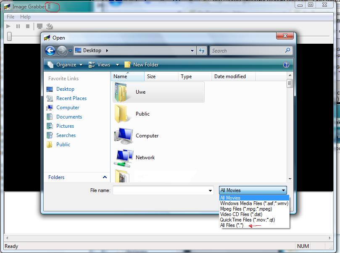
Task: Open the Help menu
Action: coord(25,17)
